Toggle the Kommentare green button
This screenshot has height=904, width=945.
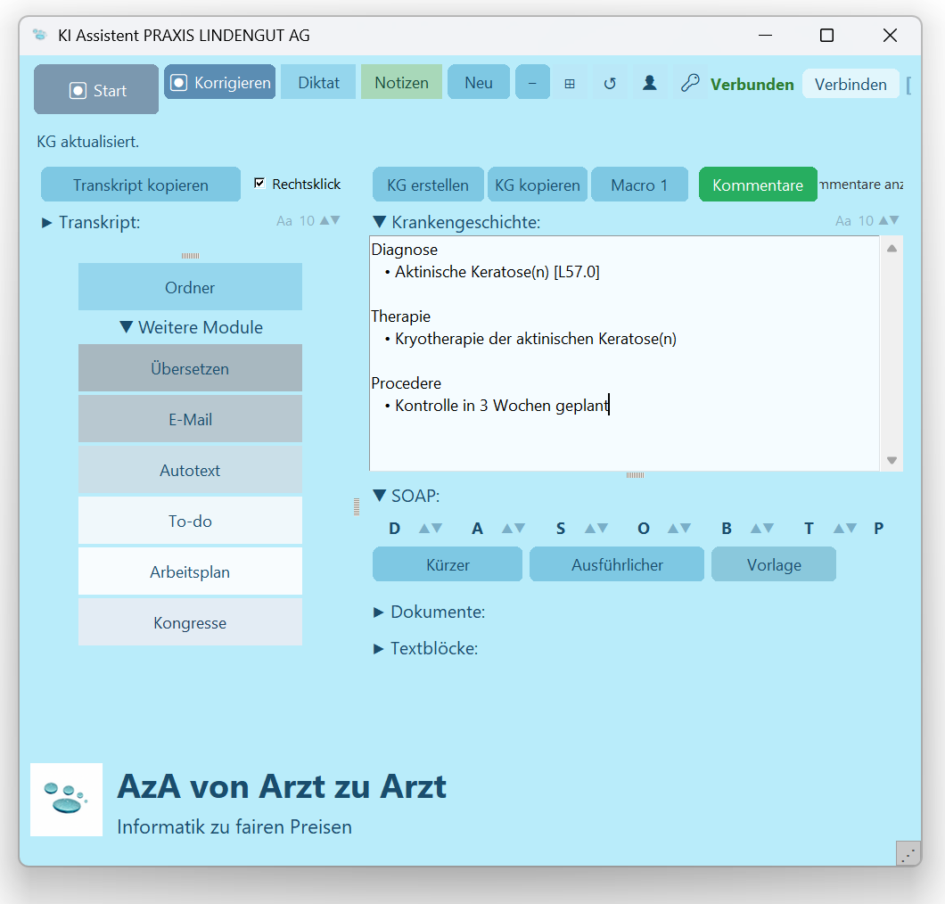coord(758,185)
